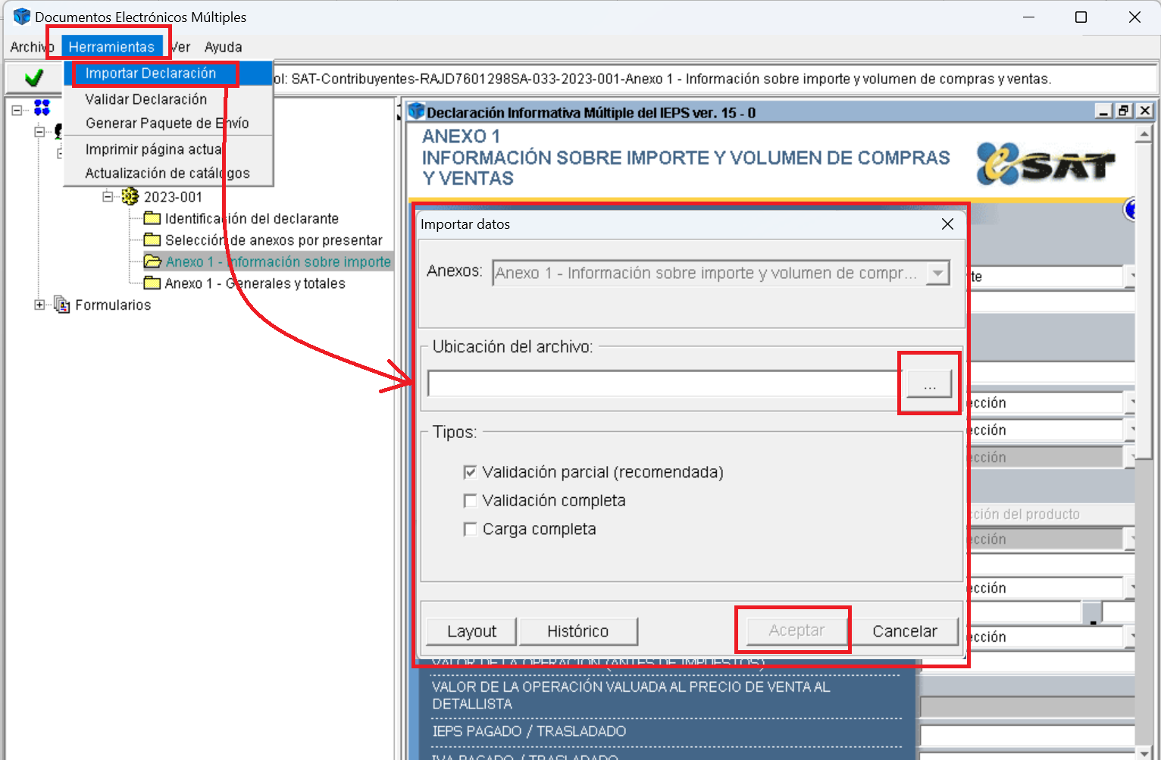
Task: Click the Formularios documents icon
Action: tap(61, 305)
